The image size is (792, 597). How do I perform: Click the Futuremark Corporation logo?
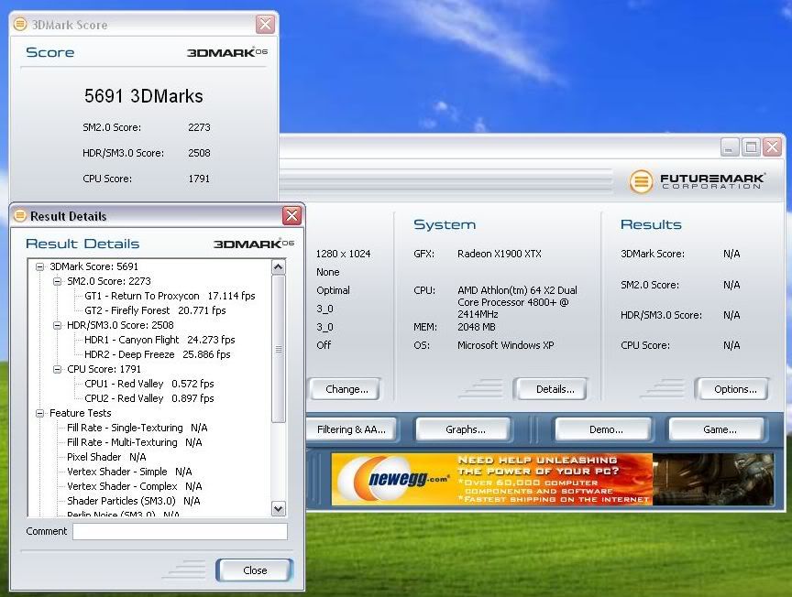(697, 181)
